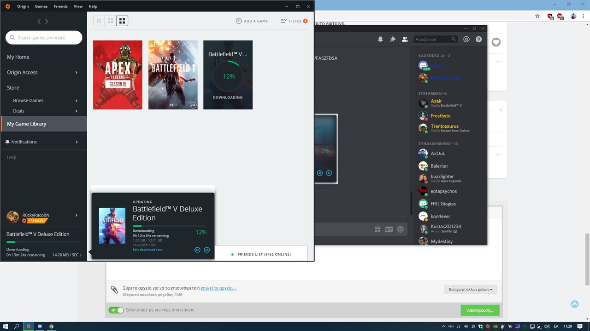The image size is (590, 331).
Task: Open the Friends menu
Action: (x=60, y=6)
